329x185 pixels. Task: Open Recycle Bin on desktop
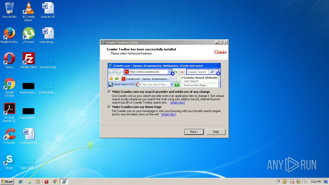tap(9, 10)
